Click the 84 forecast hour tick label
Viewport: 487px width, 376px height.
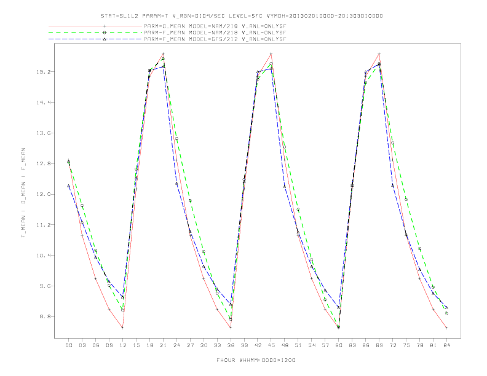[446, 345]
